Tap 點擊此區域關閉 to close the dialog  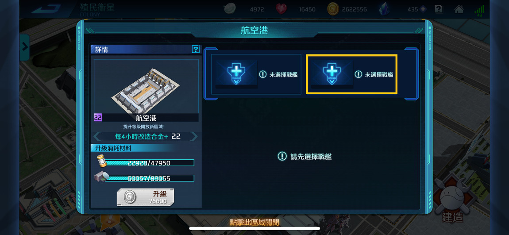tap(254, 222)
